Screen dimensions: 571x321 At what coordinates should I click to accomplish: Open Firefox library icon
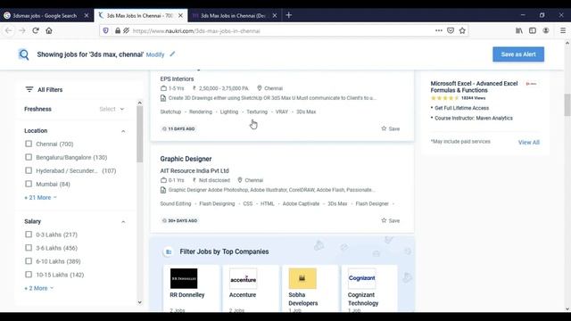[x=519, y=30]
